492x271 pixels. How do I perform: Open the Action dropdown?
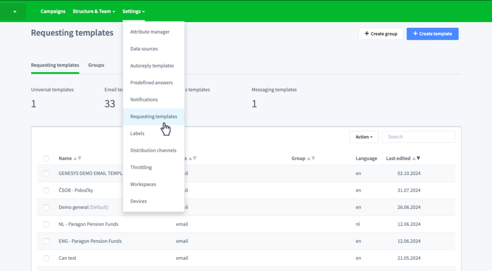pos(364,137)
